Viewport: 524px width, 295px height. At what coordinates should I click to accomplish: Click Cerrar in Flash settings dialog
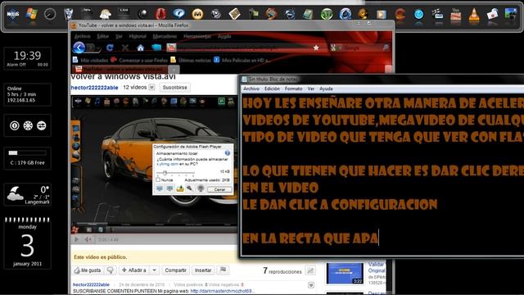point(219,189)
